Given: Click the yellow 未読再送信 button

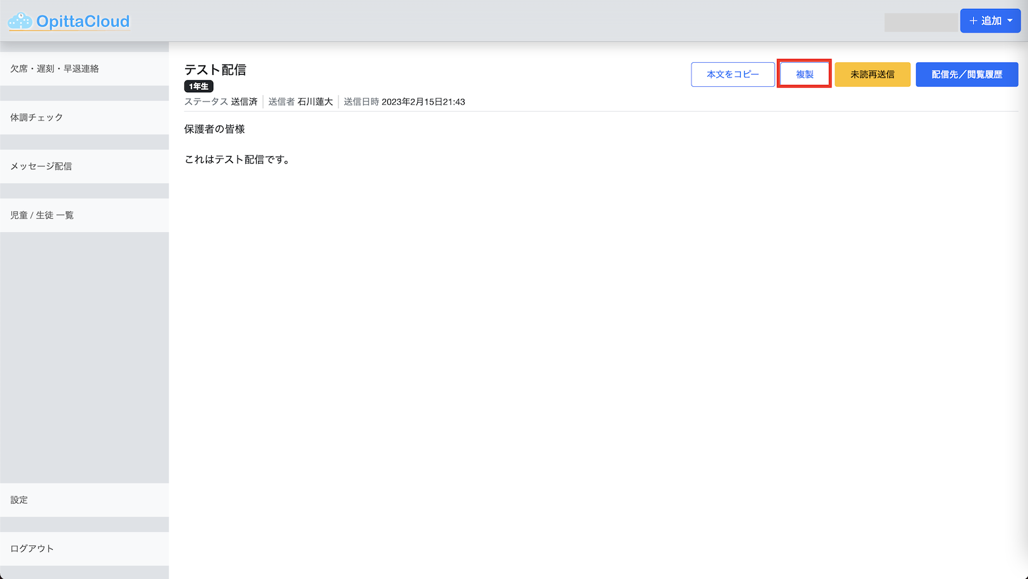Looking at the screenshot, I should click(x=872, y=74).
